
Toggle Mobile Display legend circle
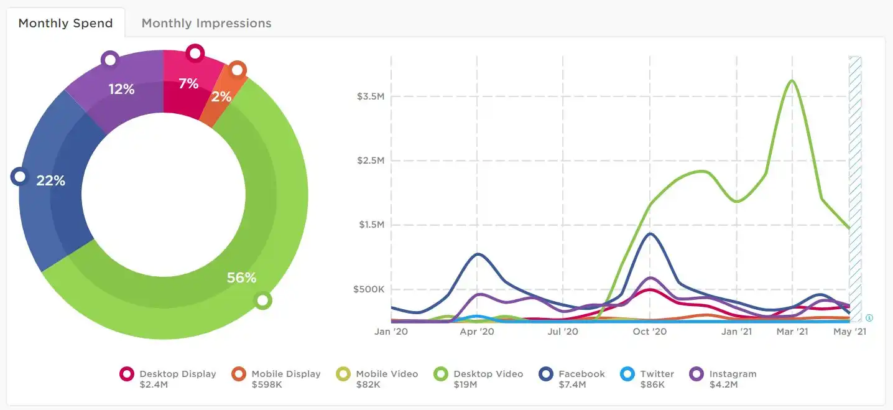[239, 374]
